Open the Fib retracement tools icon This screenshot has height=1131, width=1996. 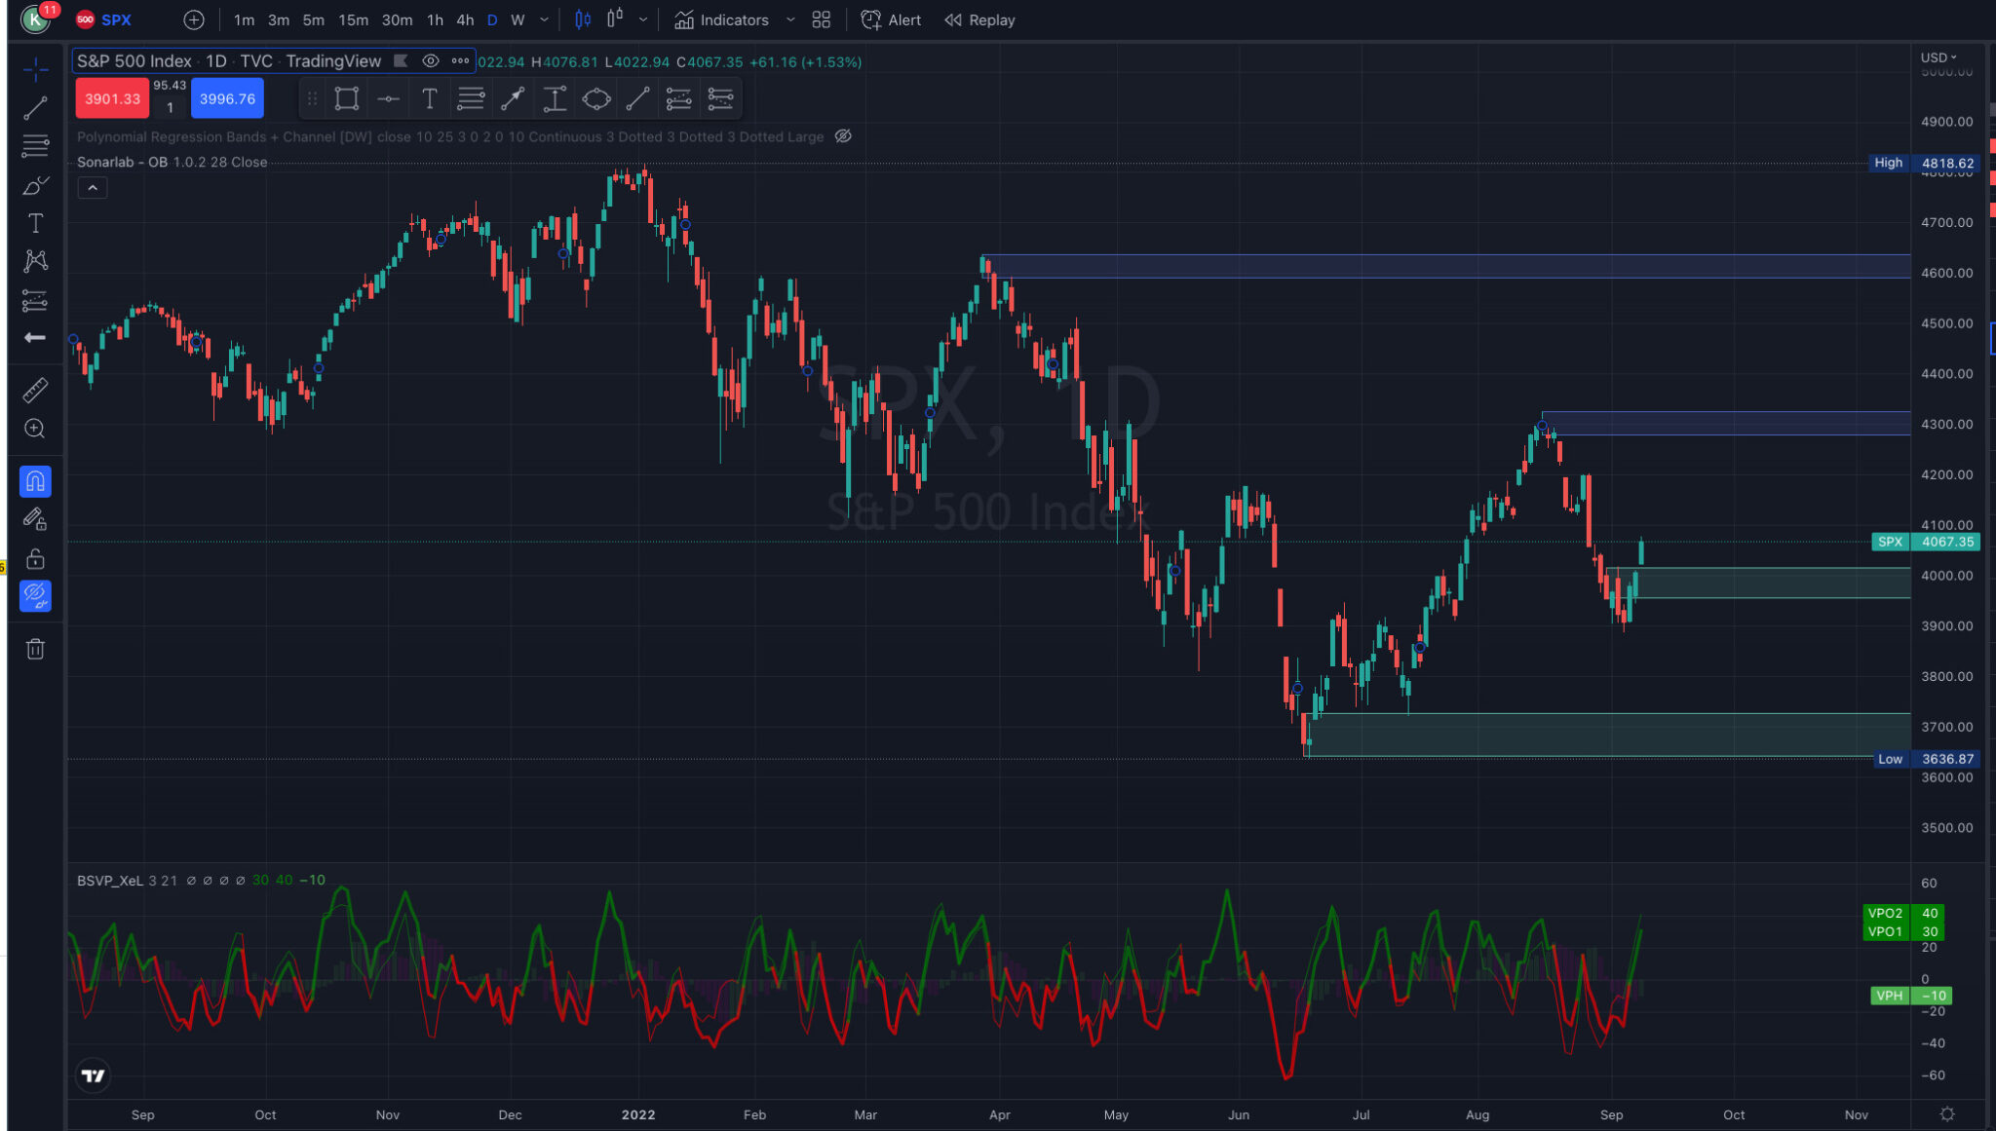tap(35, 147)
